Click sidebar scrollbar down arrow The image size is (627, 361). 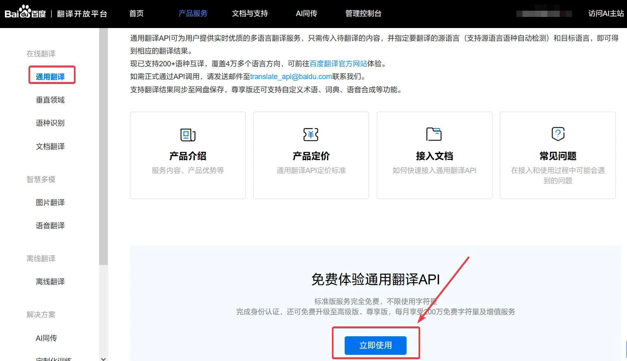coord(104,359)
